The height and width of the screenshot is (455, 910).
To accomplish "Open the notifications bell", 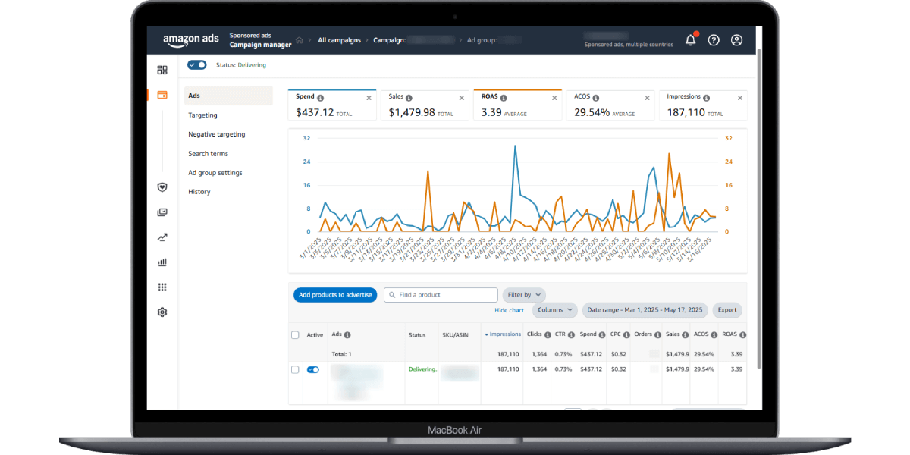I will point(690,40).
